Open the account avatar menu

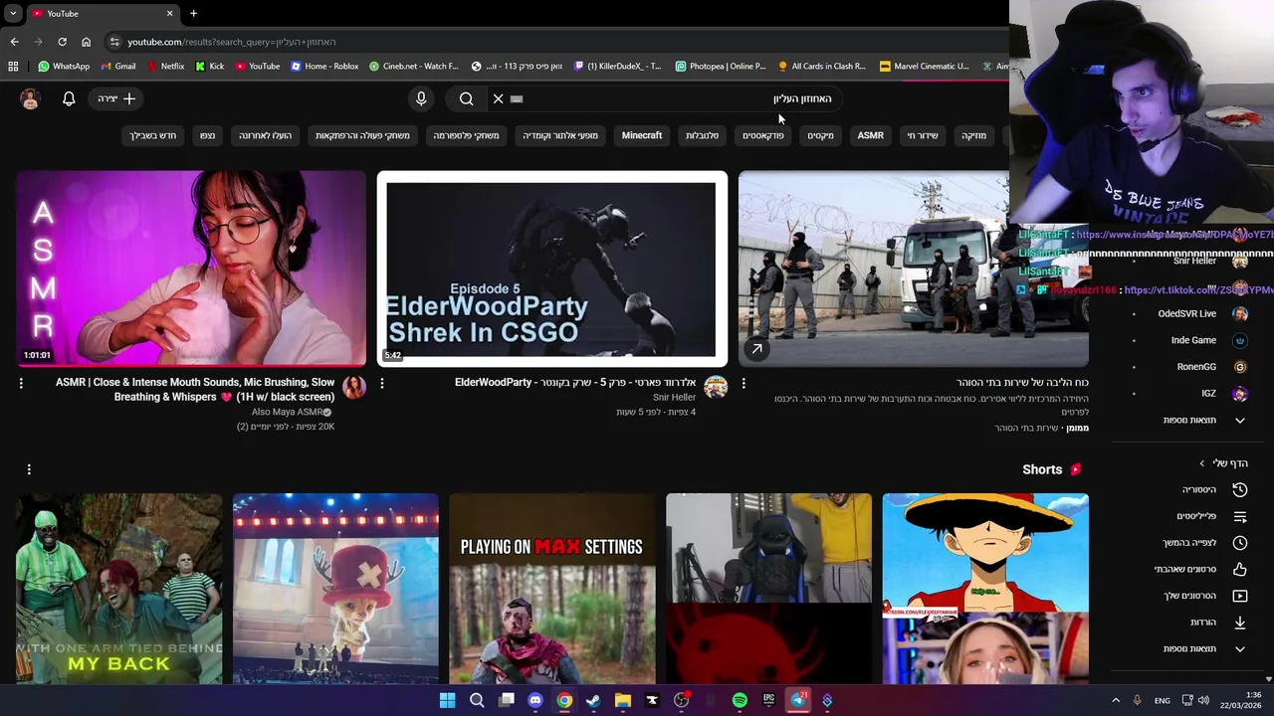[30, 98]
